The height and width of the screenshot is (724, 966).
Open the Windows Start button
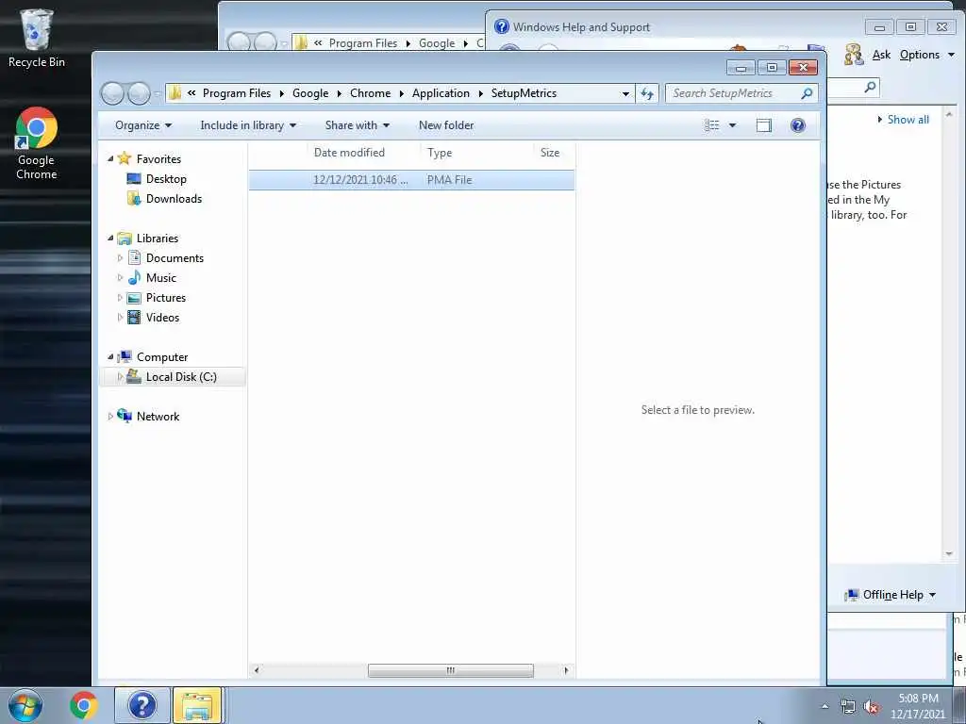point(25,705)
